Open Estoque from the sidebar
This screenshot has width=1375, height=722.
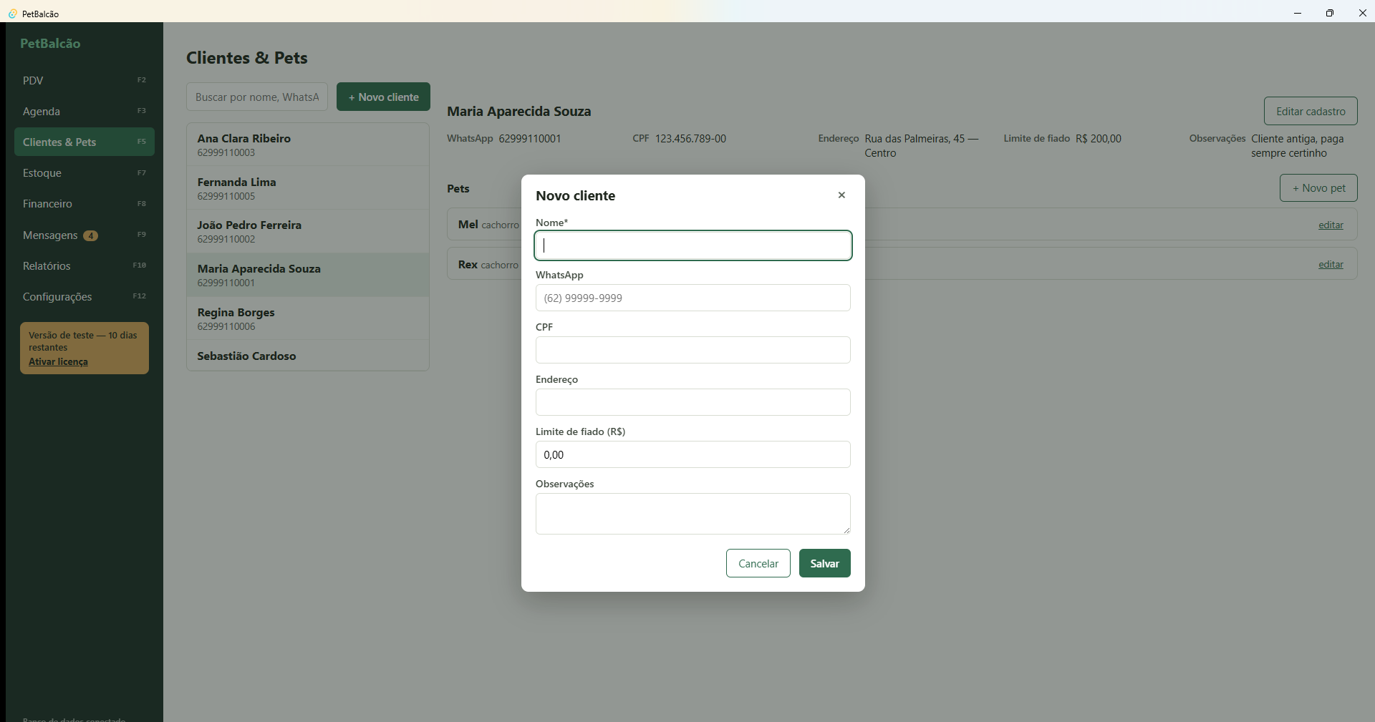(85, 172)
